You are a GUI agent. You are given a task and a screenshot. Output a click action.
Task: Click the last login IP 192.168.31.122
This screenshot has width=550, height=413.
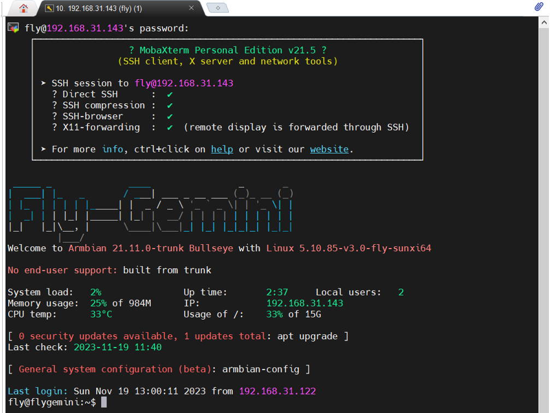tap(277, 391)
